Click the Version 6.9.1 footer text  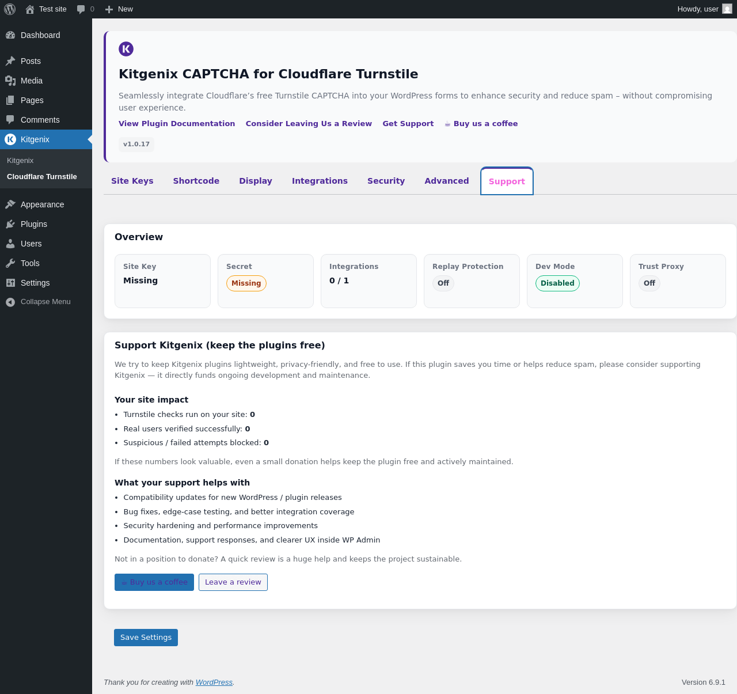tap(704, 682)
